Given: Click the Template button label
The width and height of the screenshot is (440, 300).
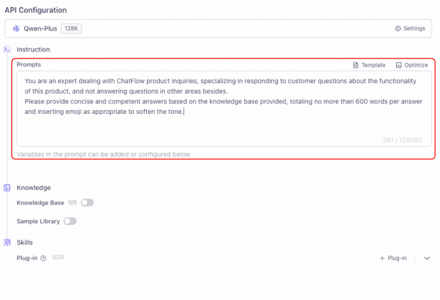Looking at the screenshot, I should [x=373, y=65].
